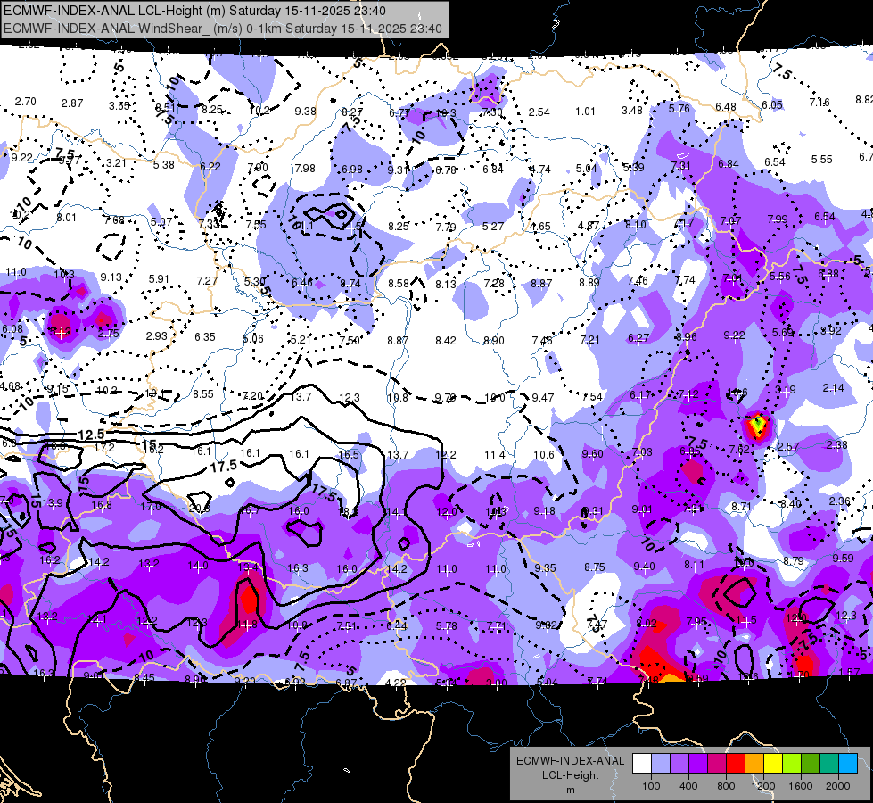Select the lime green legend swatch
This screenshot has height=803, width=873.
792,764
